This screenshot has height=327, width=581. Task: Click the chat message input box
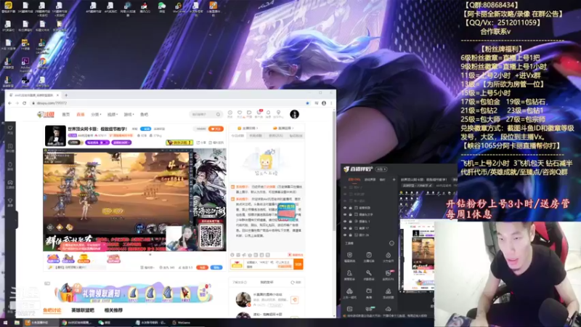[x=269, y=264]
